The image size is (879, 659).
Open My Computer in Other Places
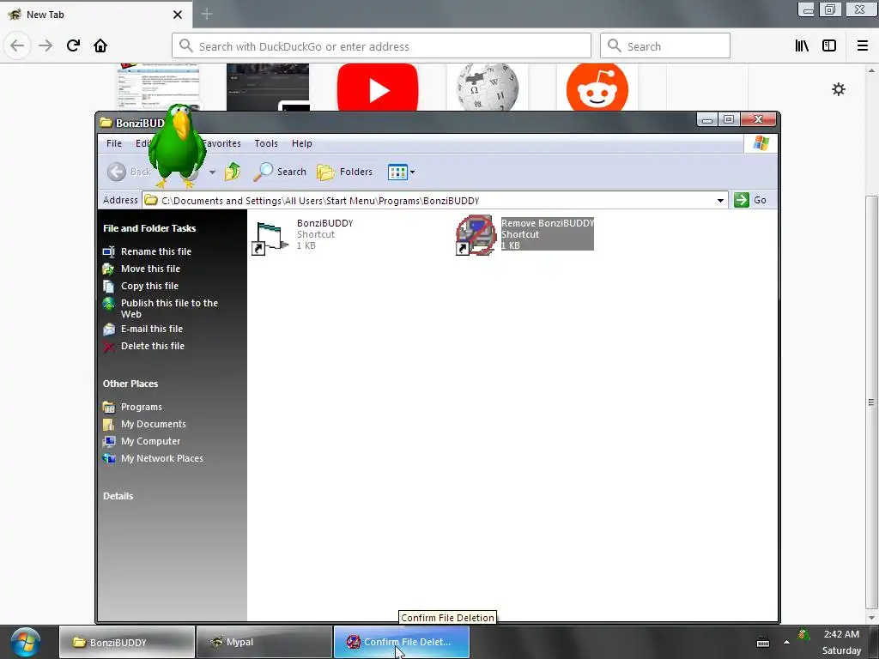[151, 442]
